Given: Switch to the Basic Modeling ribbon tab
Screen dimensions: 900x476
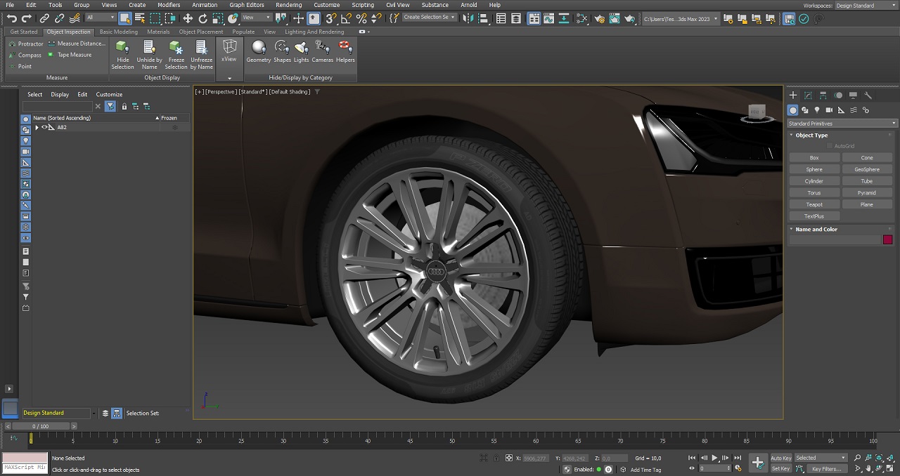Looking at the screenshot, I should [x=118, y=32].
